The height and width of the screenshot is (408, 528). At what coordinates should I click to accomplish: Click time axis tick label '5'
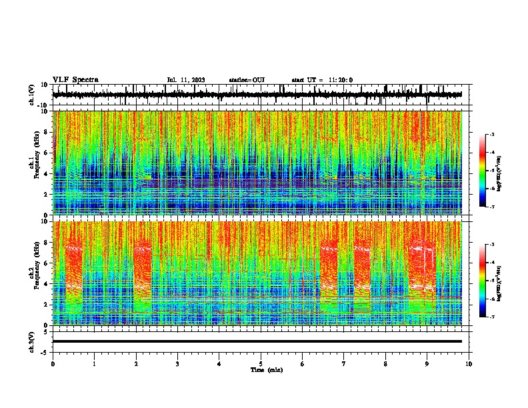pos(261,364)
